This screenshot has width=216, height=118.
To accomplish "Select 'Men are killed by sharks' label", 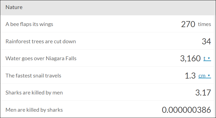I will [34, 110].
